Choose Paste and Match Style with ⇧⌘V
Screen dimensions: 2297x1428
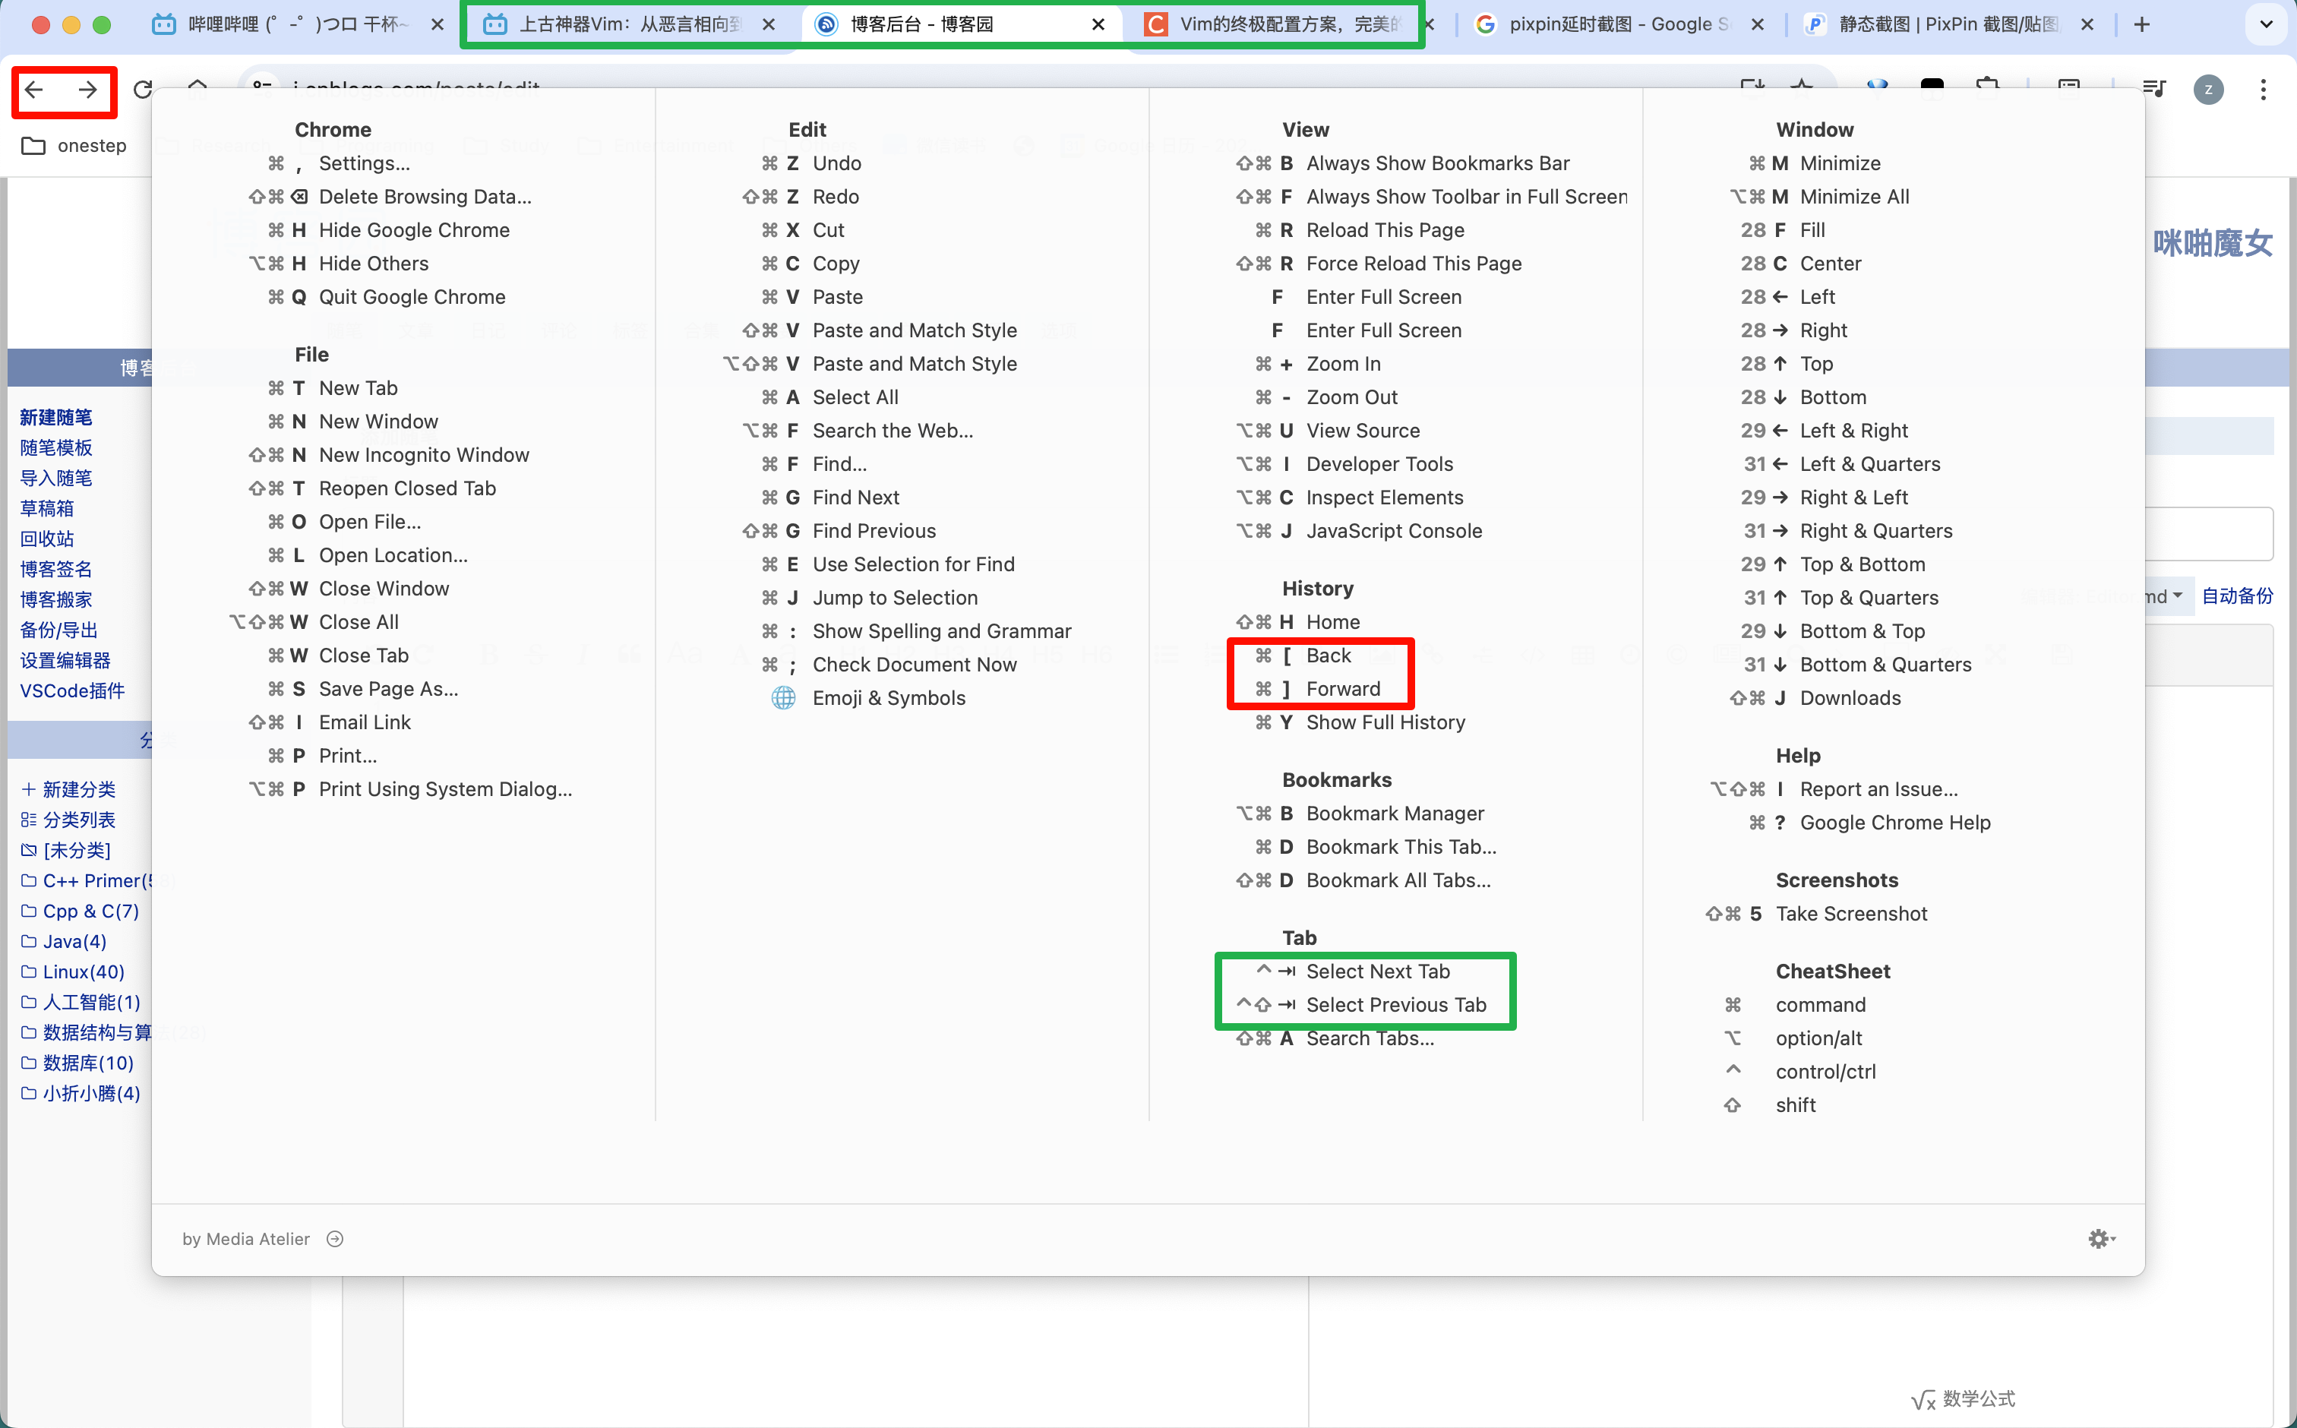(x=915, y=330)
